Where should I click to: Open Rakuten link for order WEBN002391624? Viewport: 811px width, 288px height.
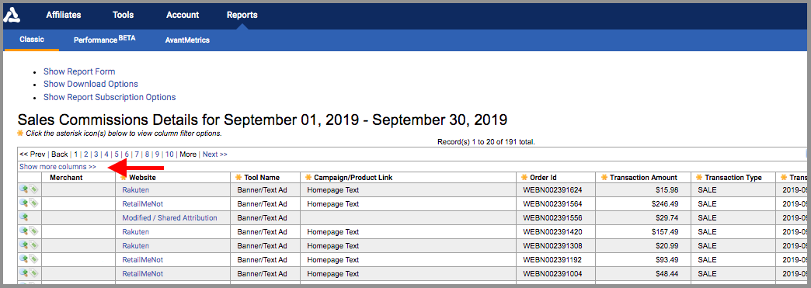click(x=135, y=189)
